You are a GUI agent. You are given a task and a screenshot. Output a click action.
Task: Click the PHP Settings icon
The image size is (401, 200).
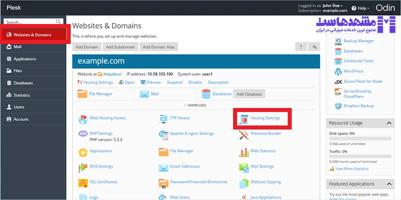click(x=83, y=134)
